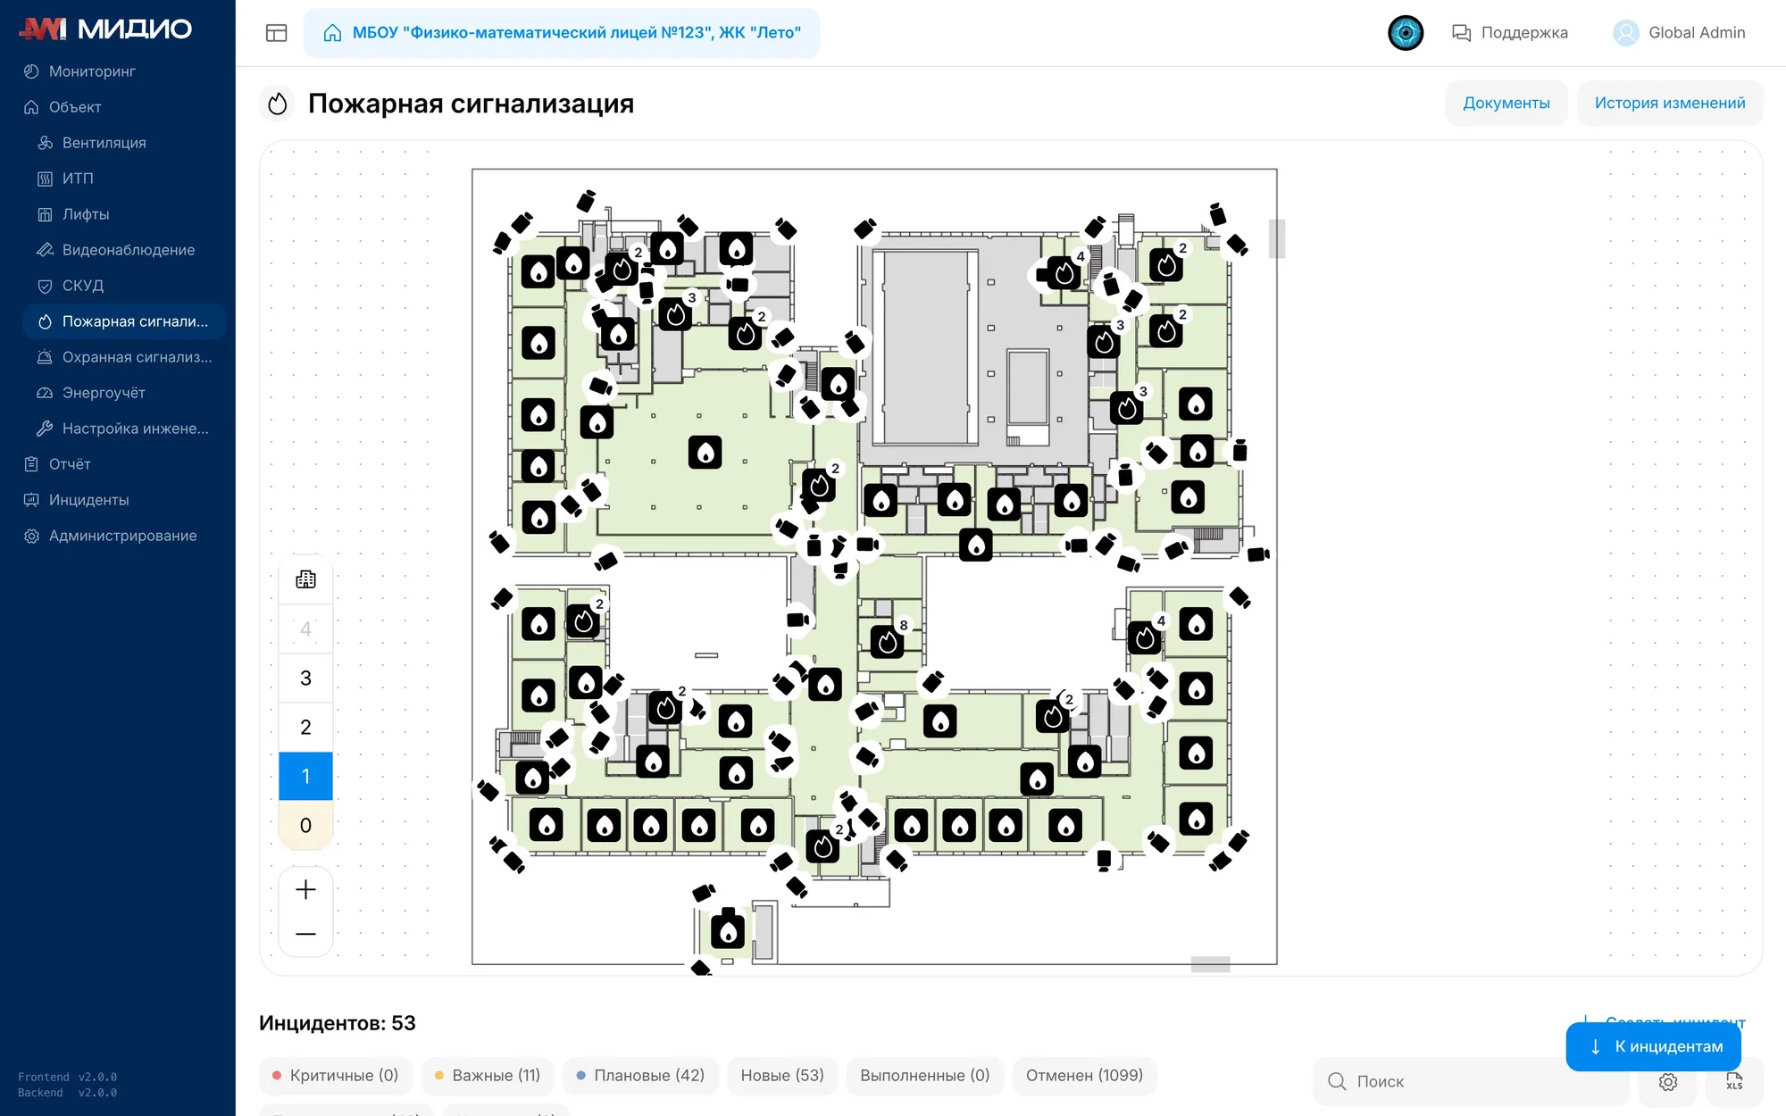Select floor 0
Screen dimensions: 1786x1116
305,826
